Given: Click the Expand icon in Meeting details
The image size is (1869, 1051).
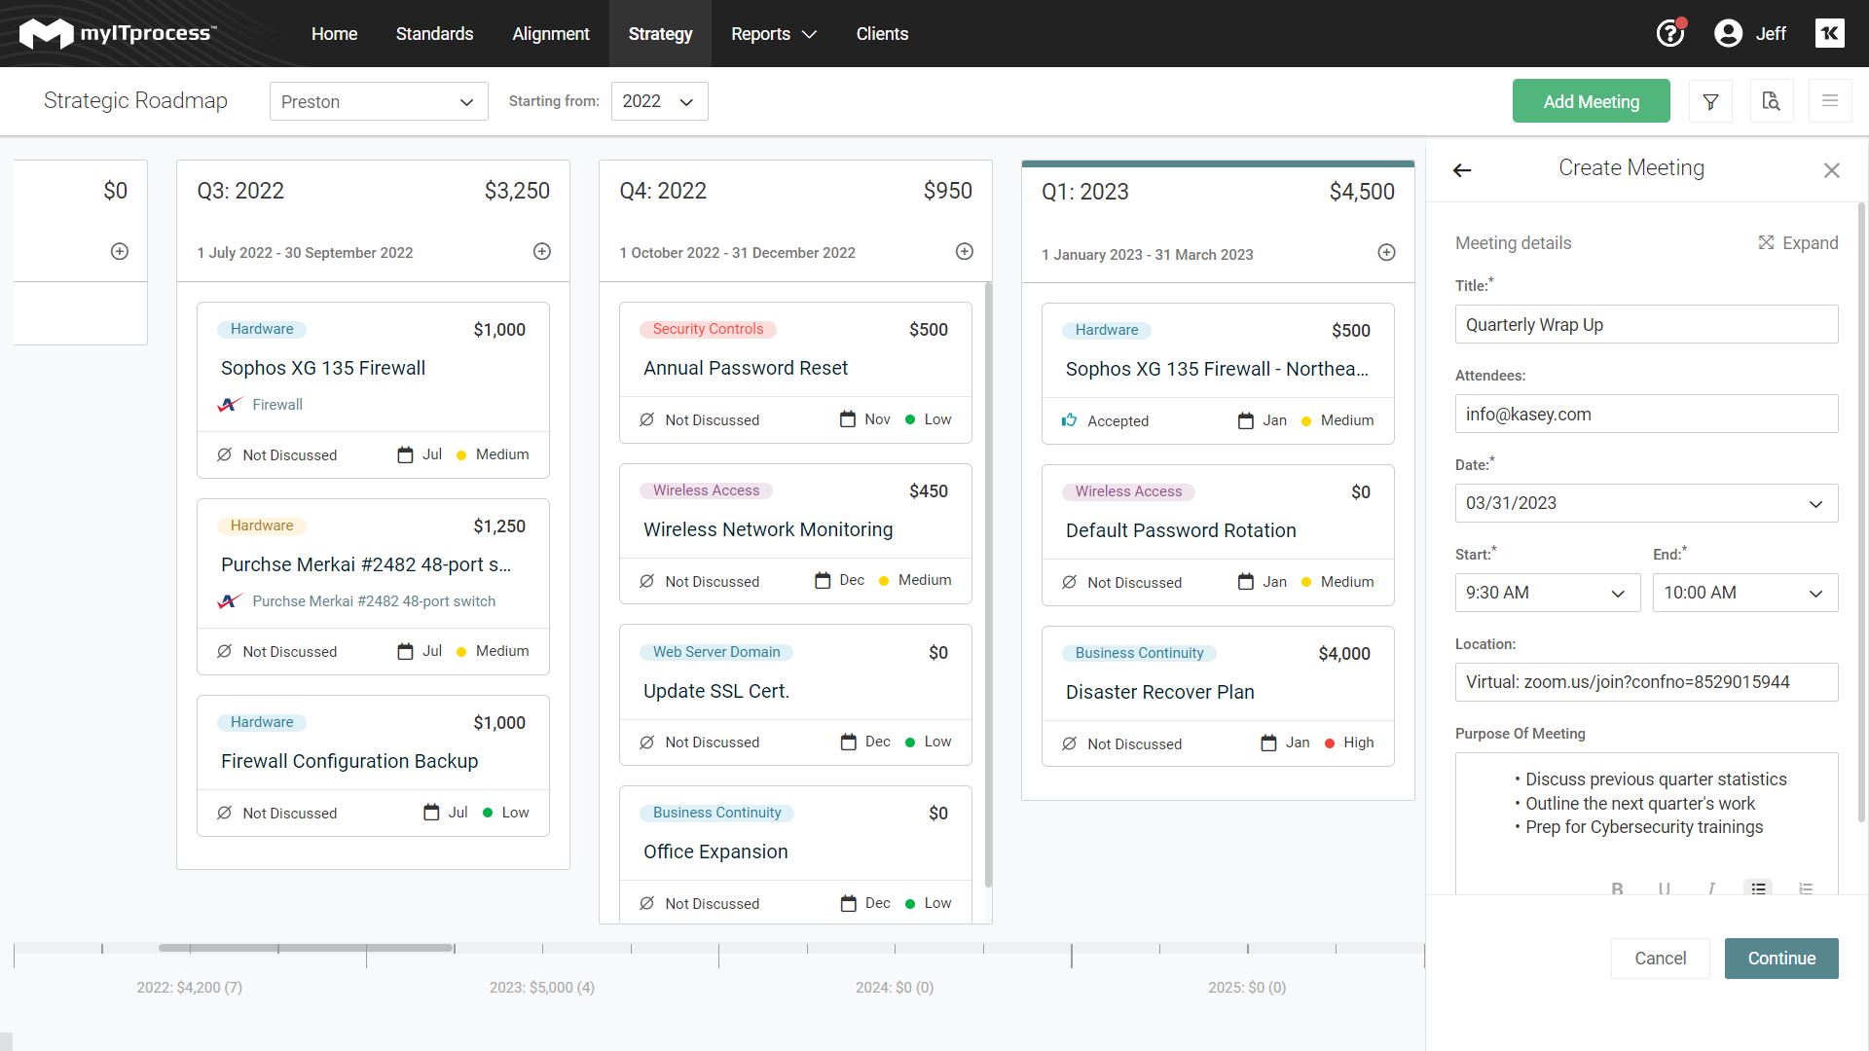Looking at the screenshot, I should point(1766,242).
